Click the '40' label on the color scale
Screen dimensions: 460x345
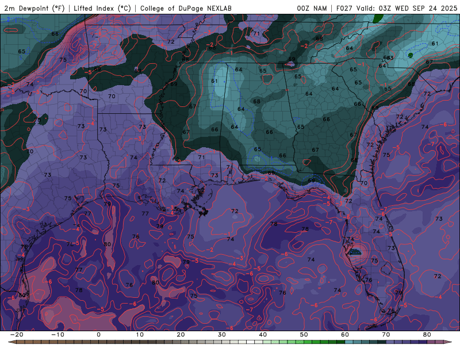(x=263, y=335)
